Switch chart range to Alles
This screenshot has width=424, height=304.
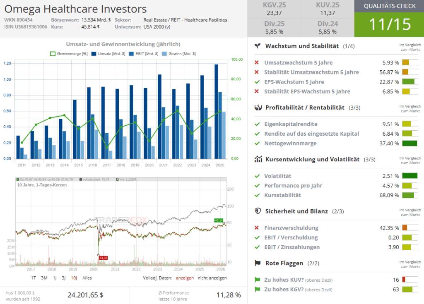(x=87, y=278)
